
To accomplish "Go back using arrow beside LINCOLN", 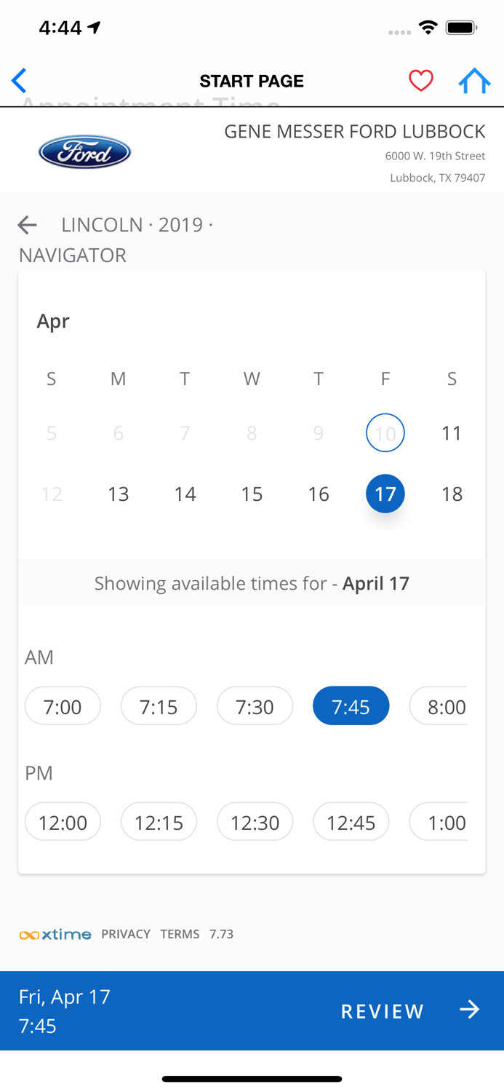I will [27, 225].
